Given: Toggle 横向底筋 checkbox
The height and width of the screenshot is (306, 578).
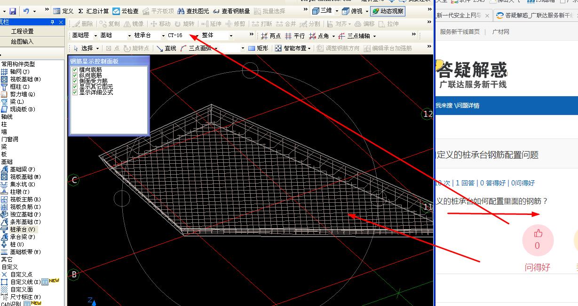Looking at the screenshot, I should [x=75, y=70].
